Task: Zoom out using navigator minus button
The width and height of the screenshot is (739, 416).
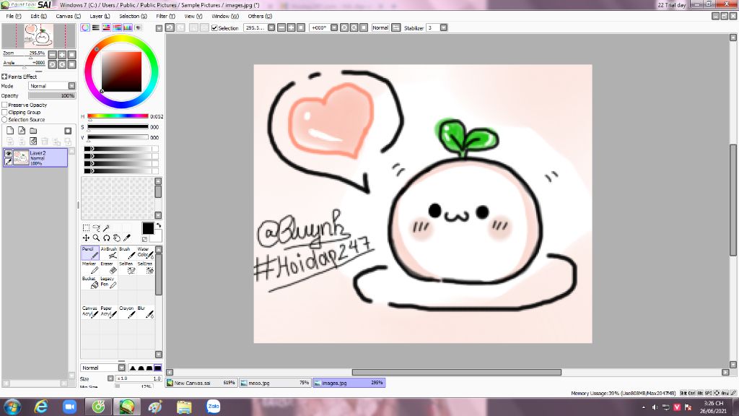Action: 53,55
